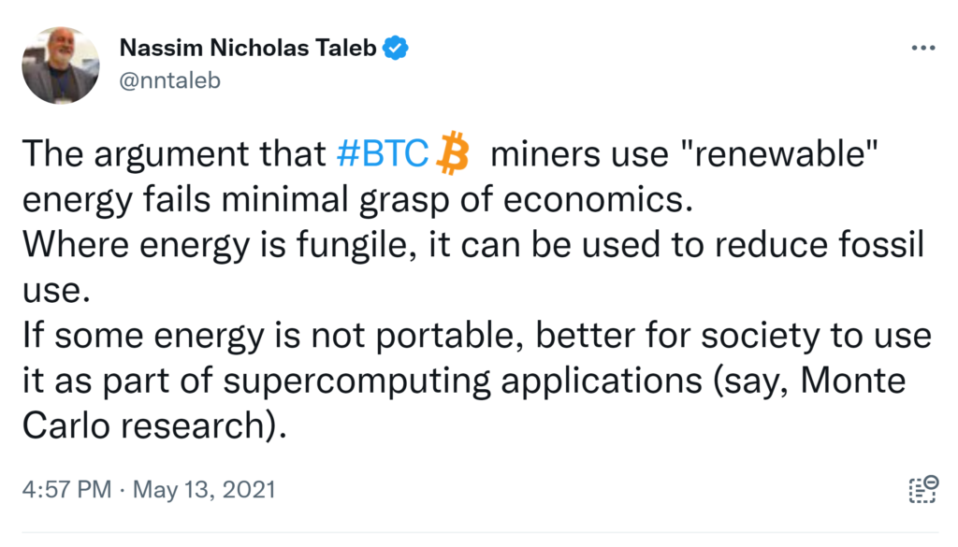Click the 4:57 PM timestamp
The width and height of the screenshot is (958, 547).
click(66, 489)
